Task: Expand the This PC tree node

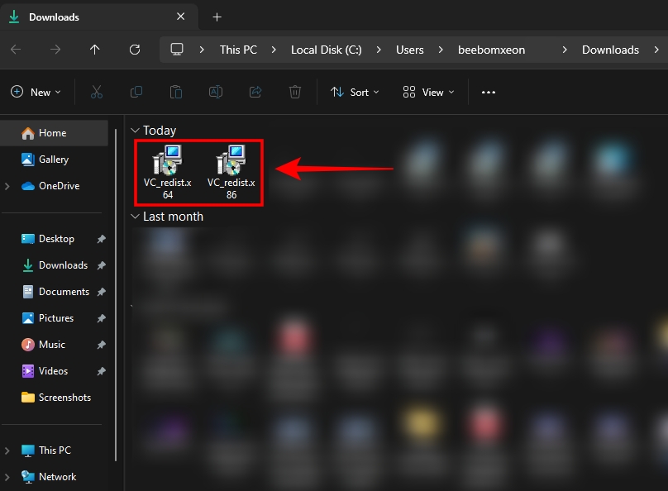Action: pos(7,450)
